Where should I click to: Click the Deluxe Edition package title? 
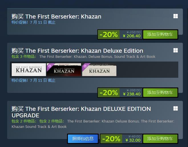tap(77, 51)
